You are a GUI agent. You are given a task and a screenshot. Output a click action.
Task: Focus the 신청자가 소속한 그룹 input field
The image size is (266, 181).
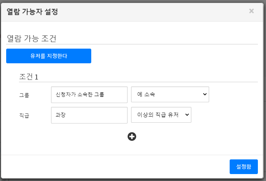click(x=89, y=95)
